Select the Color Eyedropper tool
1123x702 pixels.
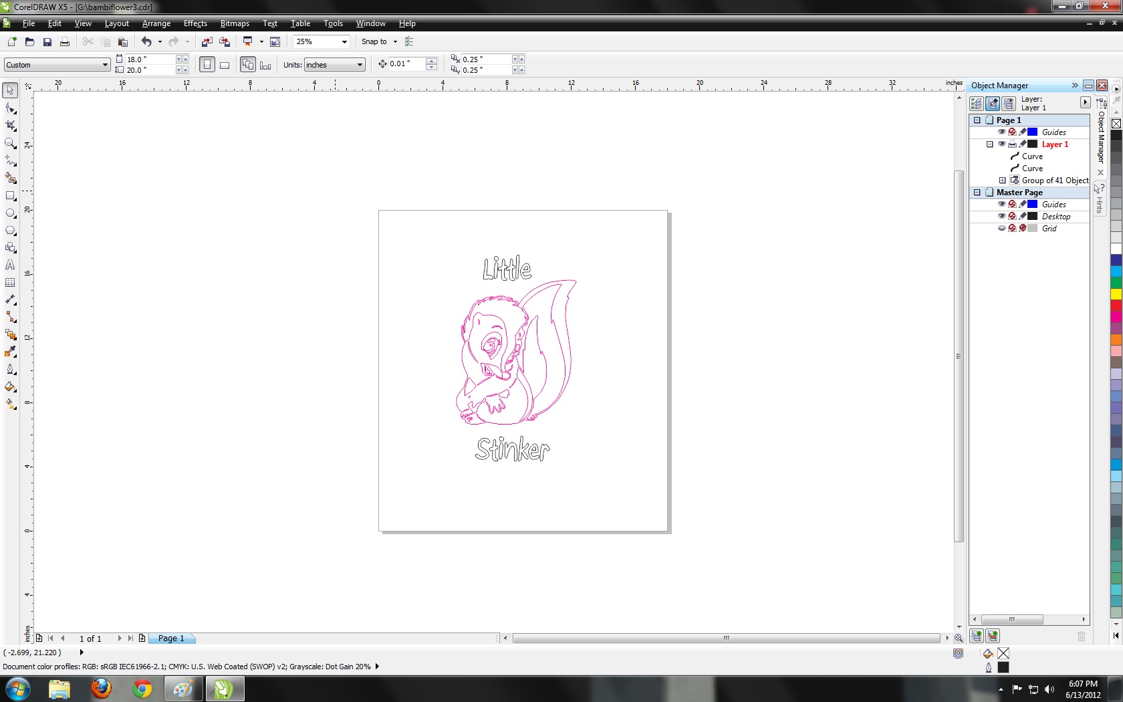click(x=11, y=352)
